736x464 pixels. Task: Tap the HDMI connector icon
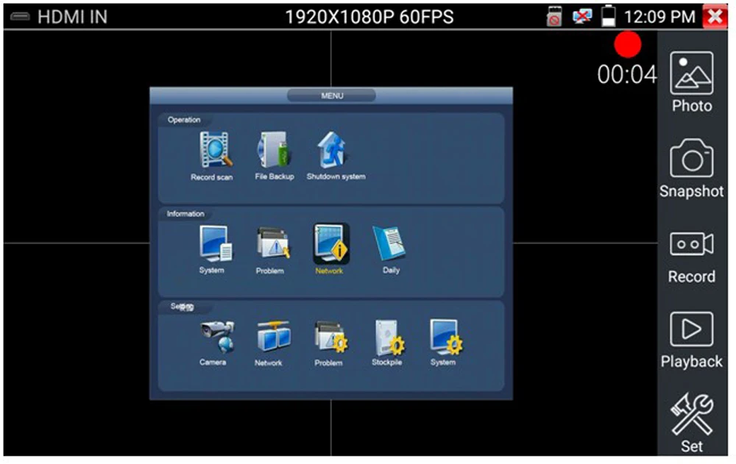point(20,17)
